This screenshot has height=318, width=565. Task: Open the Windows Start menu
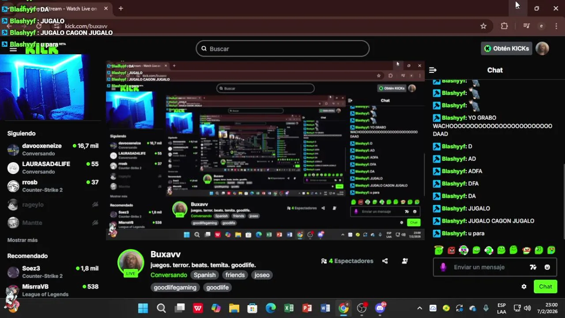coord(143,308)
